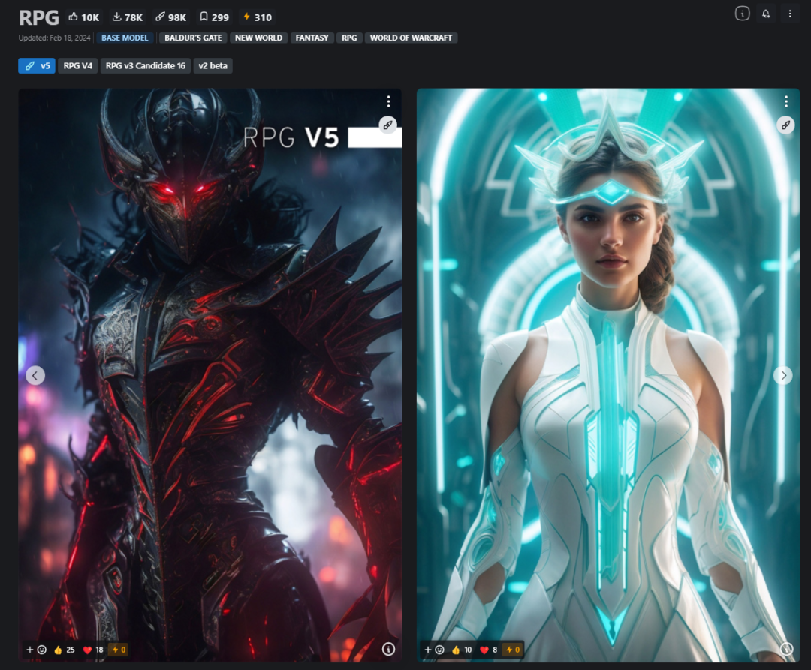Image resolution: width=811 pixels, height=670 pixels.
Task: Tip buzz on the white dress image
Action: [x=513, y=650]
